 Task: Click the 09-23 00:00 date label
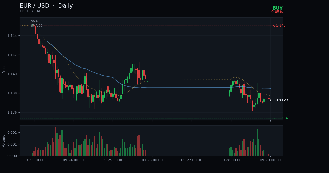34,160
